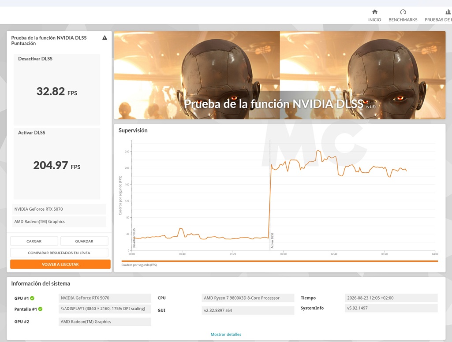The image size is (452, 342).
Task: Click the AMD Ryzen 7 9800X3D CPU value
Action: click(x=248, y=298)
